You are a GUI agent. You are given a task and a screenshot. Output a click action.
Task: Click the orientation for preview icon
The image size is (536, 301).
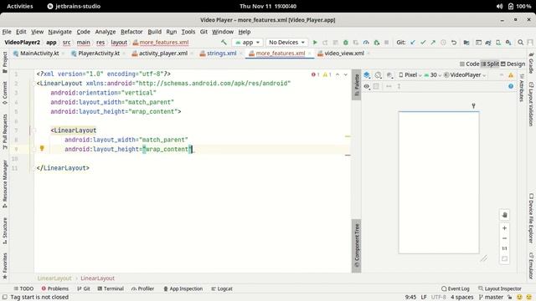(x=378, y=75)
